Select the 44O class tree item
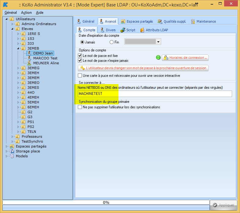Viewport: 240px width, 213px height. 31,92
